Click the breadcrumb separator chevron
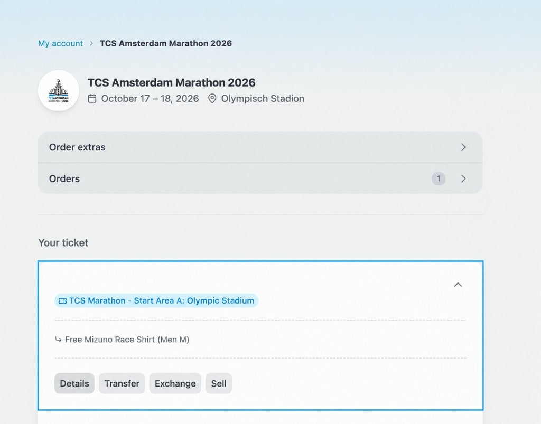541x424 pixels. (x=91, y=43)
